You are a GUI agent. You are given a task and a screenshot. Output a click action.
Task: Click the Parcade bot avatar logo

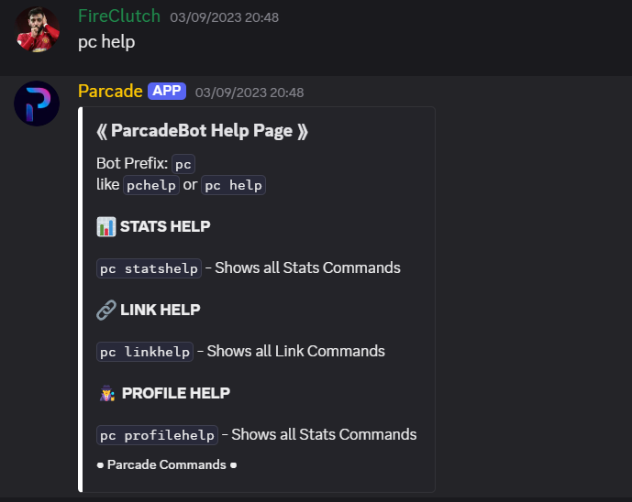pos(38,104)
